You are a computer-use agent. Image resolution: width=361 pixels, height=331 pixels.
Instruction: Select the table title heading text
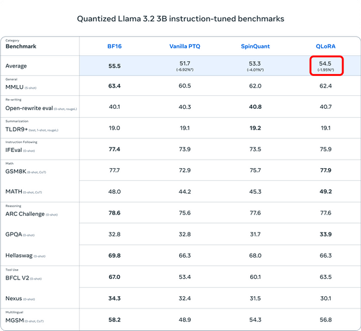180,19
